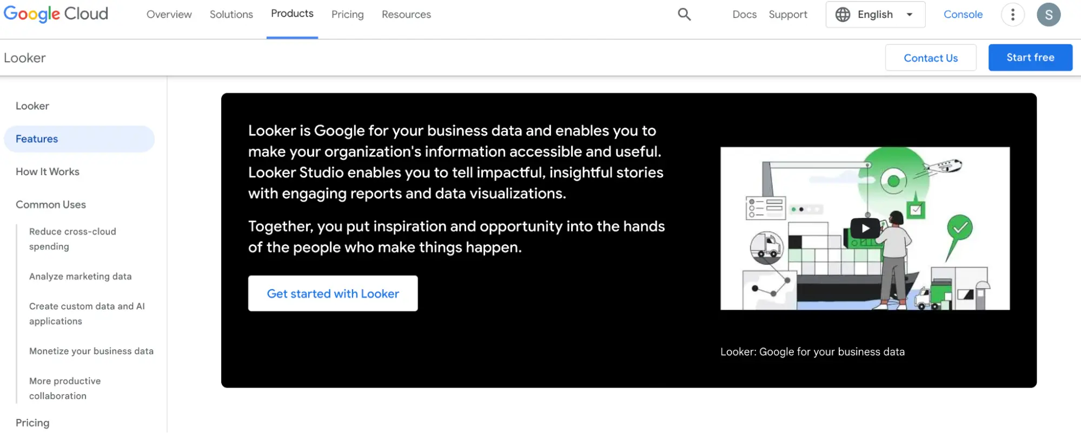Click the Looker video thumbnail illustration
Viewport: 1081px width, 433px height.
coord(865,228)
